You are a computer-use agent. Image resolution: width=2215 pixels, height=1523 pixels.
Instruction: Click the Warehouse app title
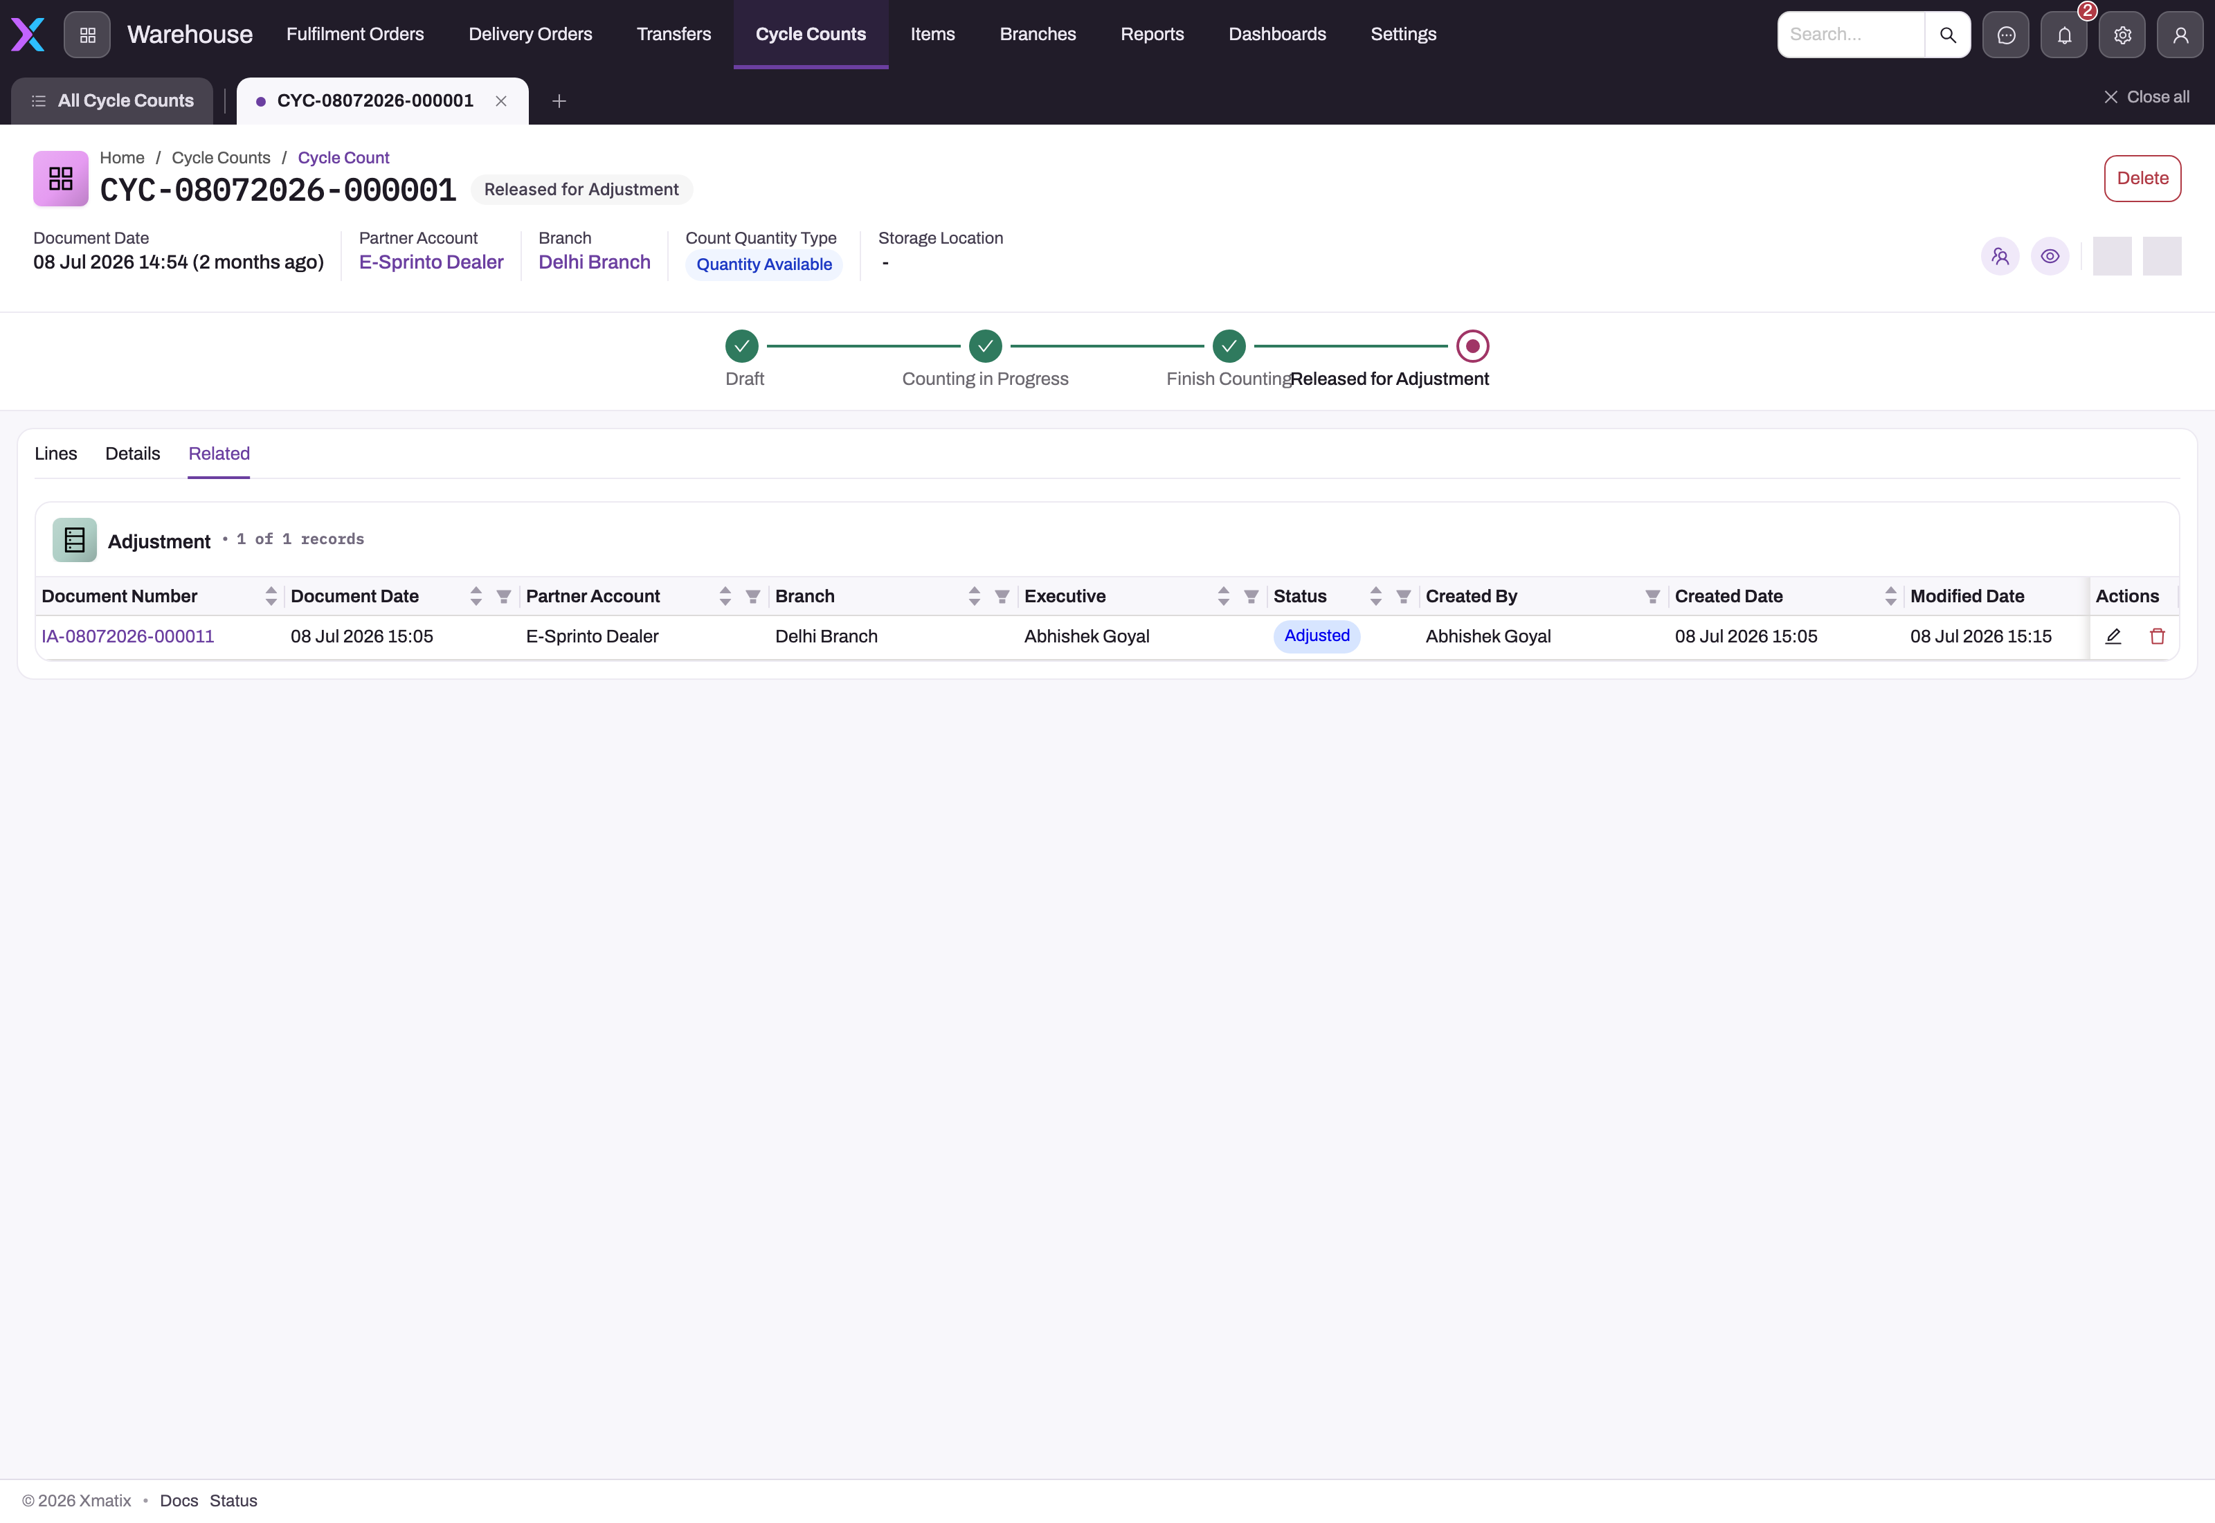coord(190,35)
